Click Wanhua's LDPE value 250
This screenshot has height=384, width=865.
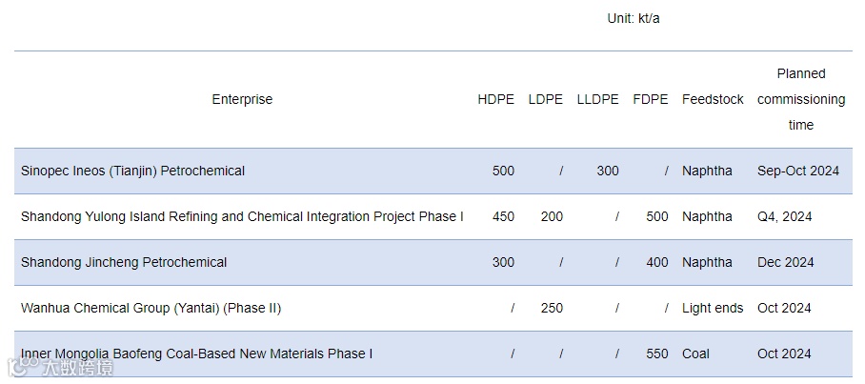(552, 308)
